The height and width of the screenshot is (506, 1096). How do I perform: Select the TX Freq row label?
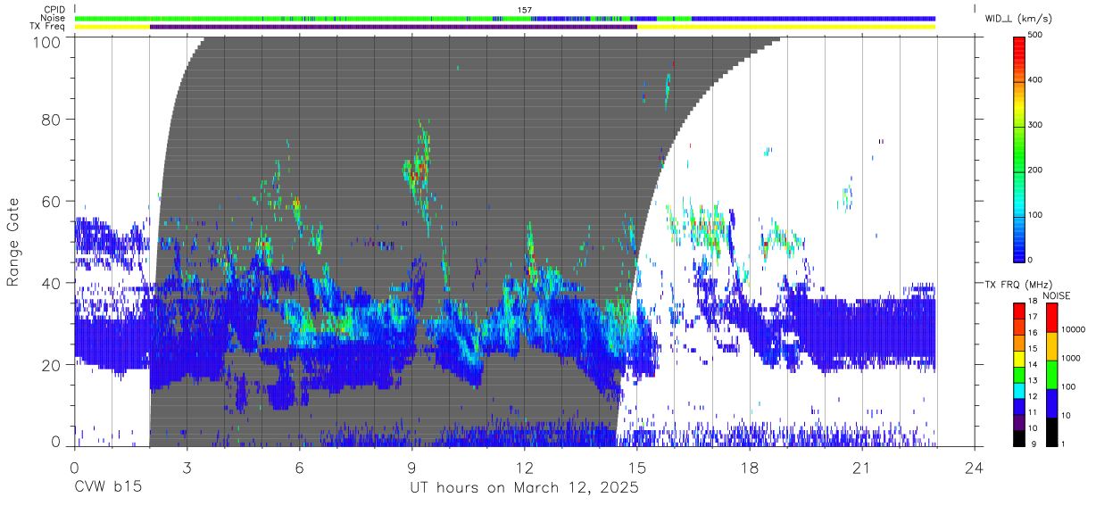pos(47,27)
